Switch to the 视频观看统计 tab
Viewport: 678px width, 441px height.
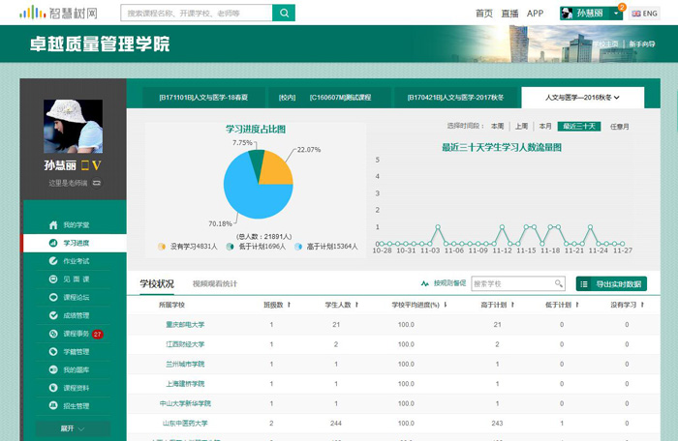(x=214, y=283)
